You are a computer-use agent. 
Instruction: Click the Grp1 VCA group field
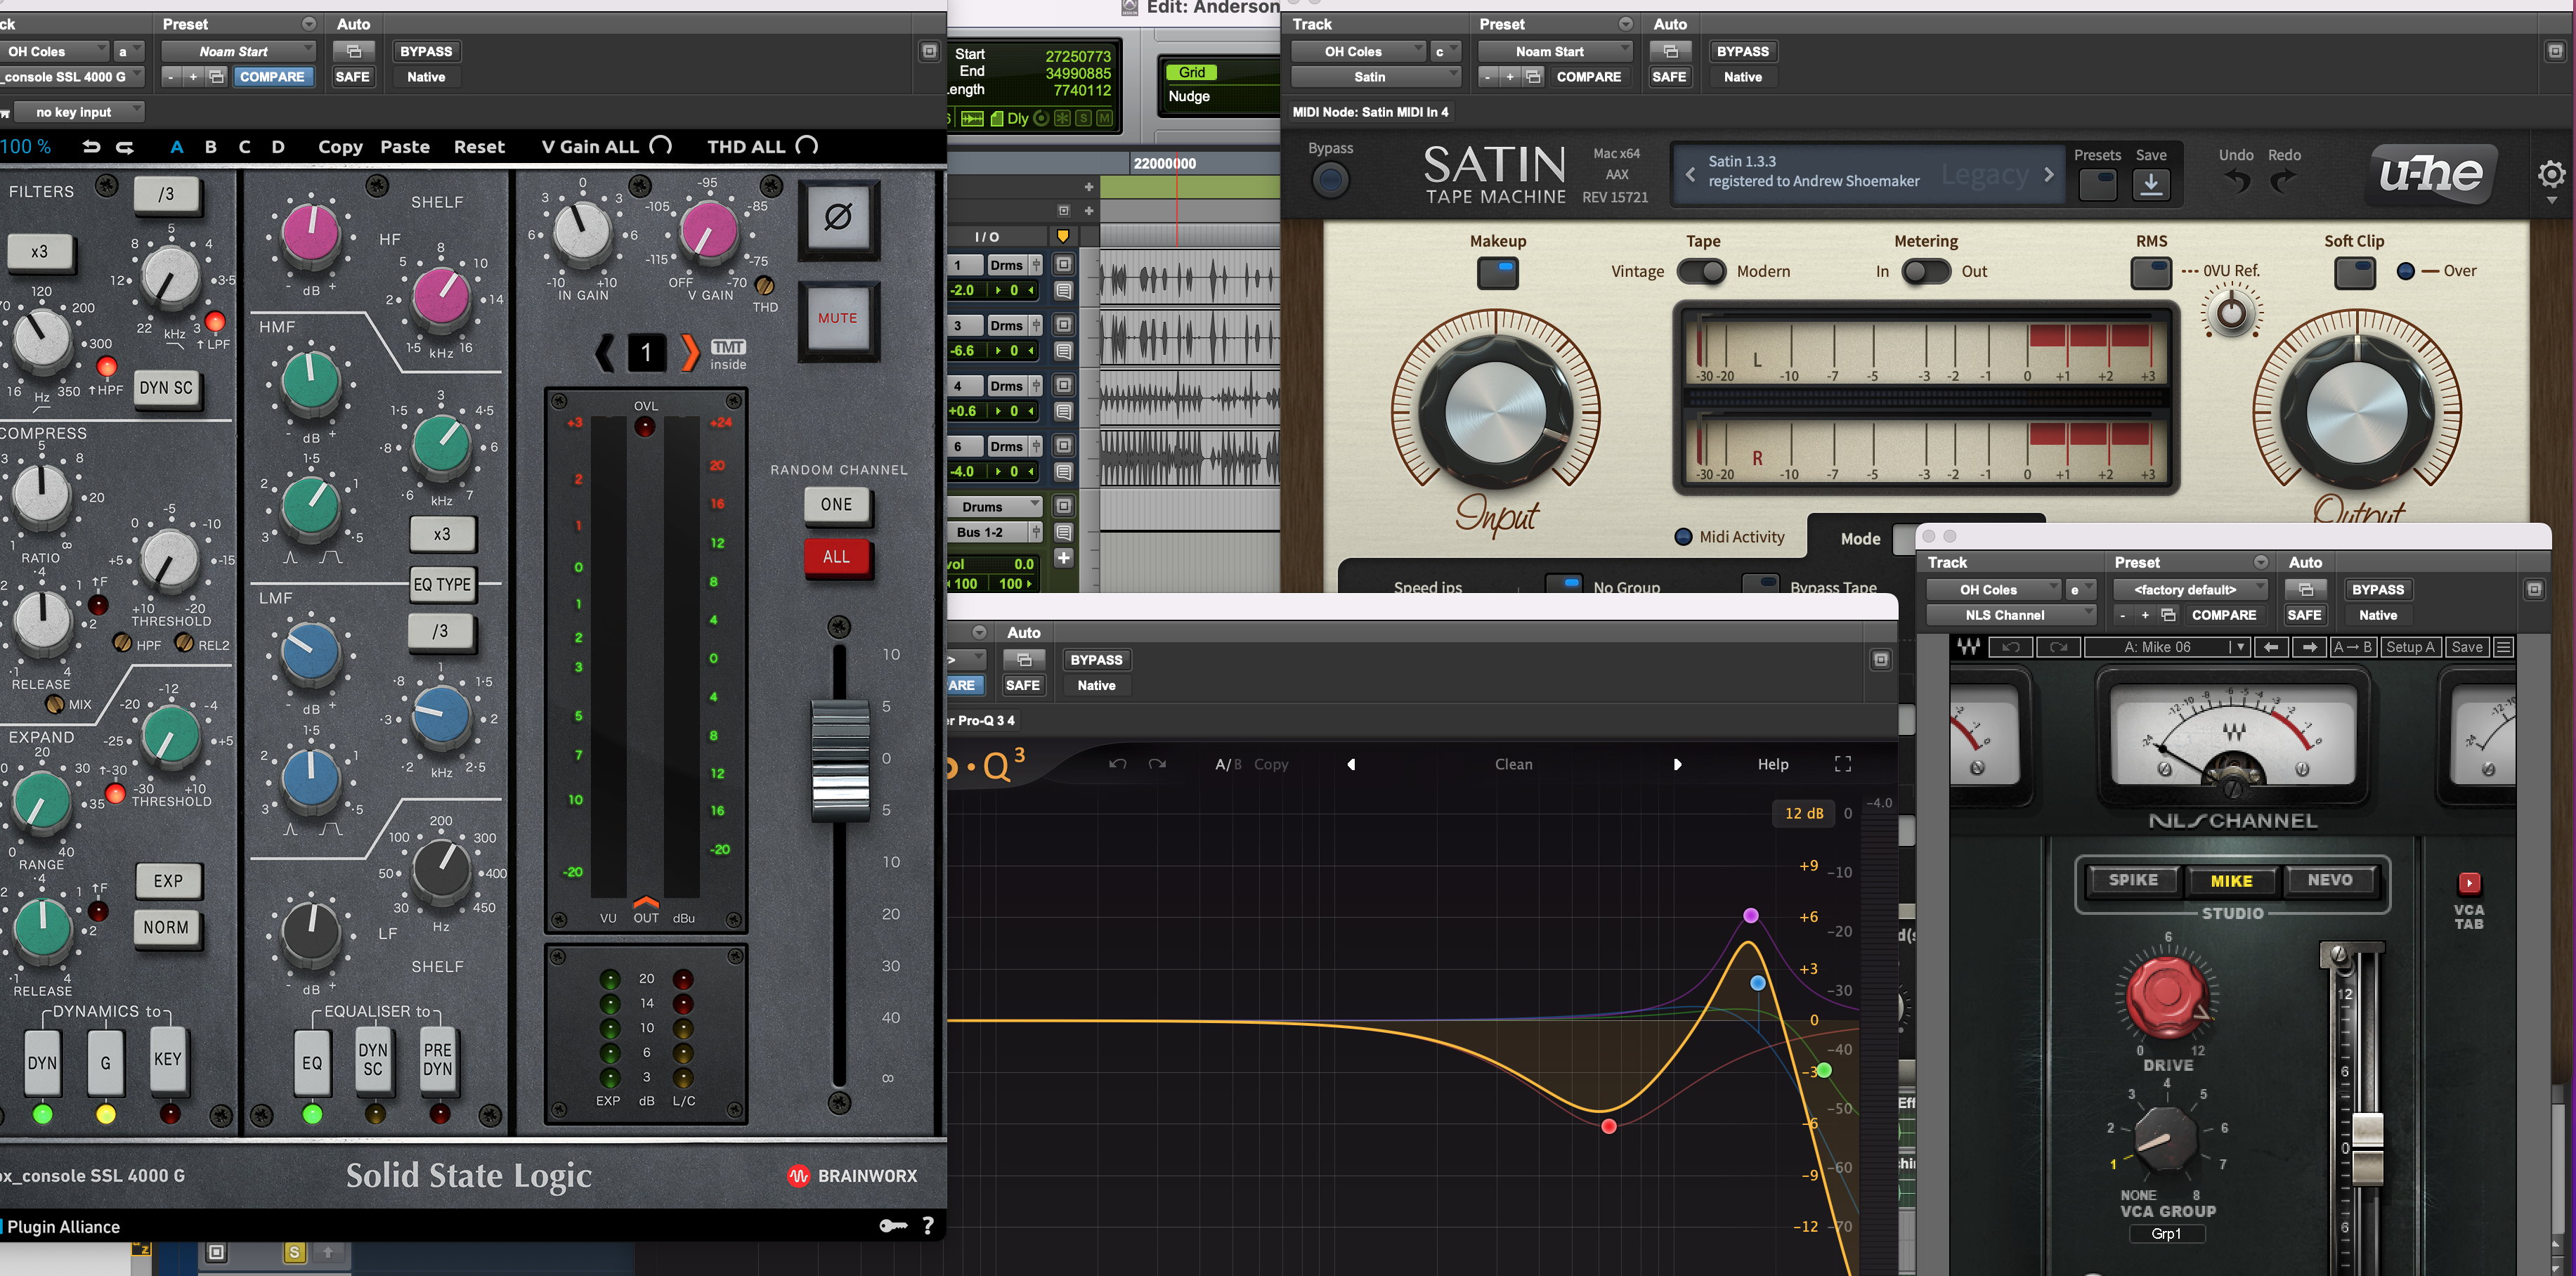click(x=2166, y=1234)
